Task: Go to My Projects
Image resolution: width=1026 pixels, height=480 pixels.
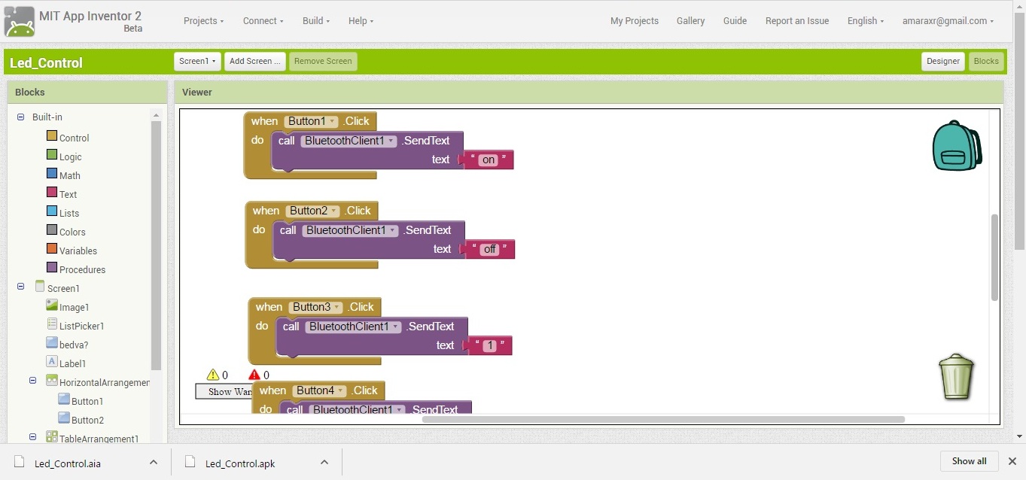Action: [x=635, y=21]
